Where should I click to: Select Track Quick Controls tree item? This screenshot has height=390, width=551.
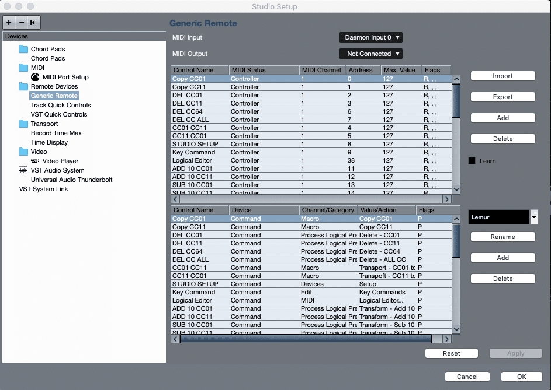tap(61, 105)
